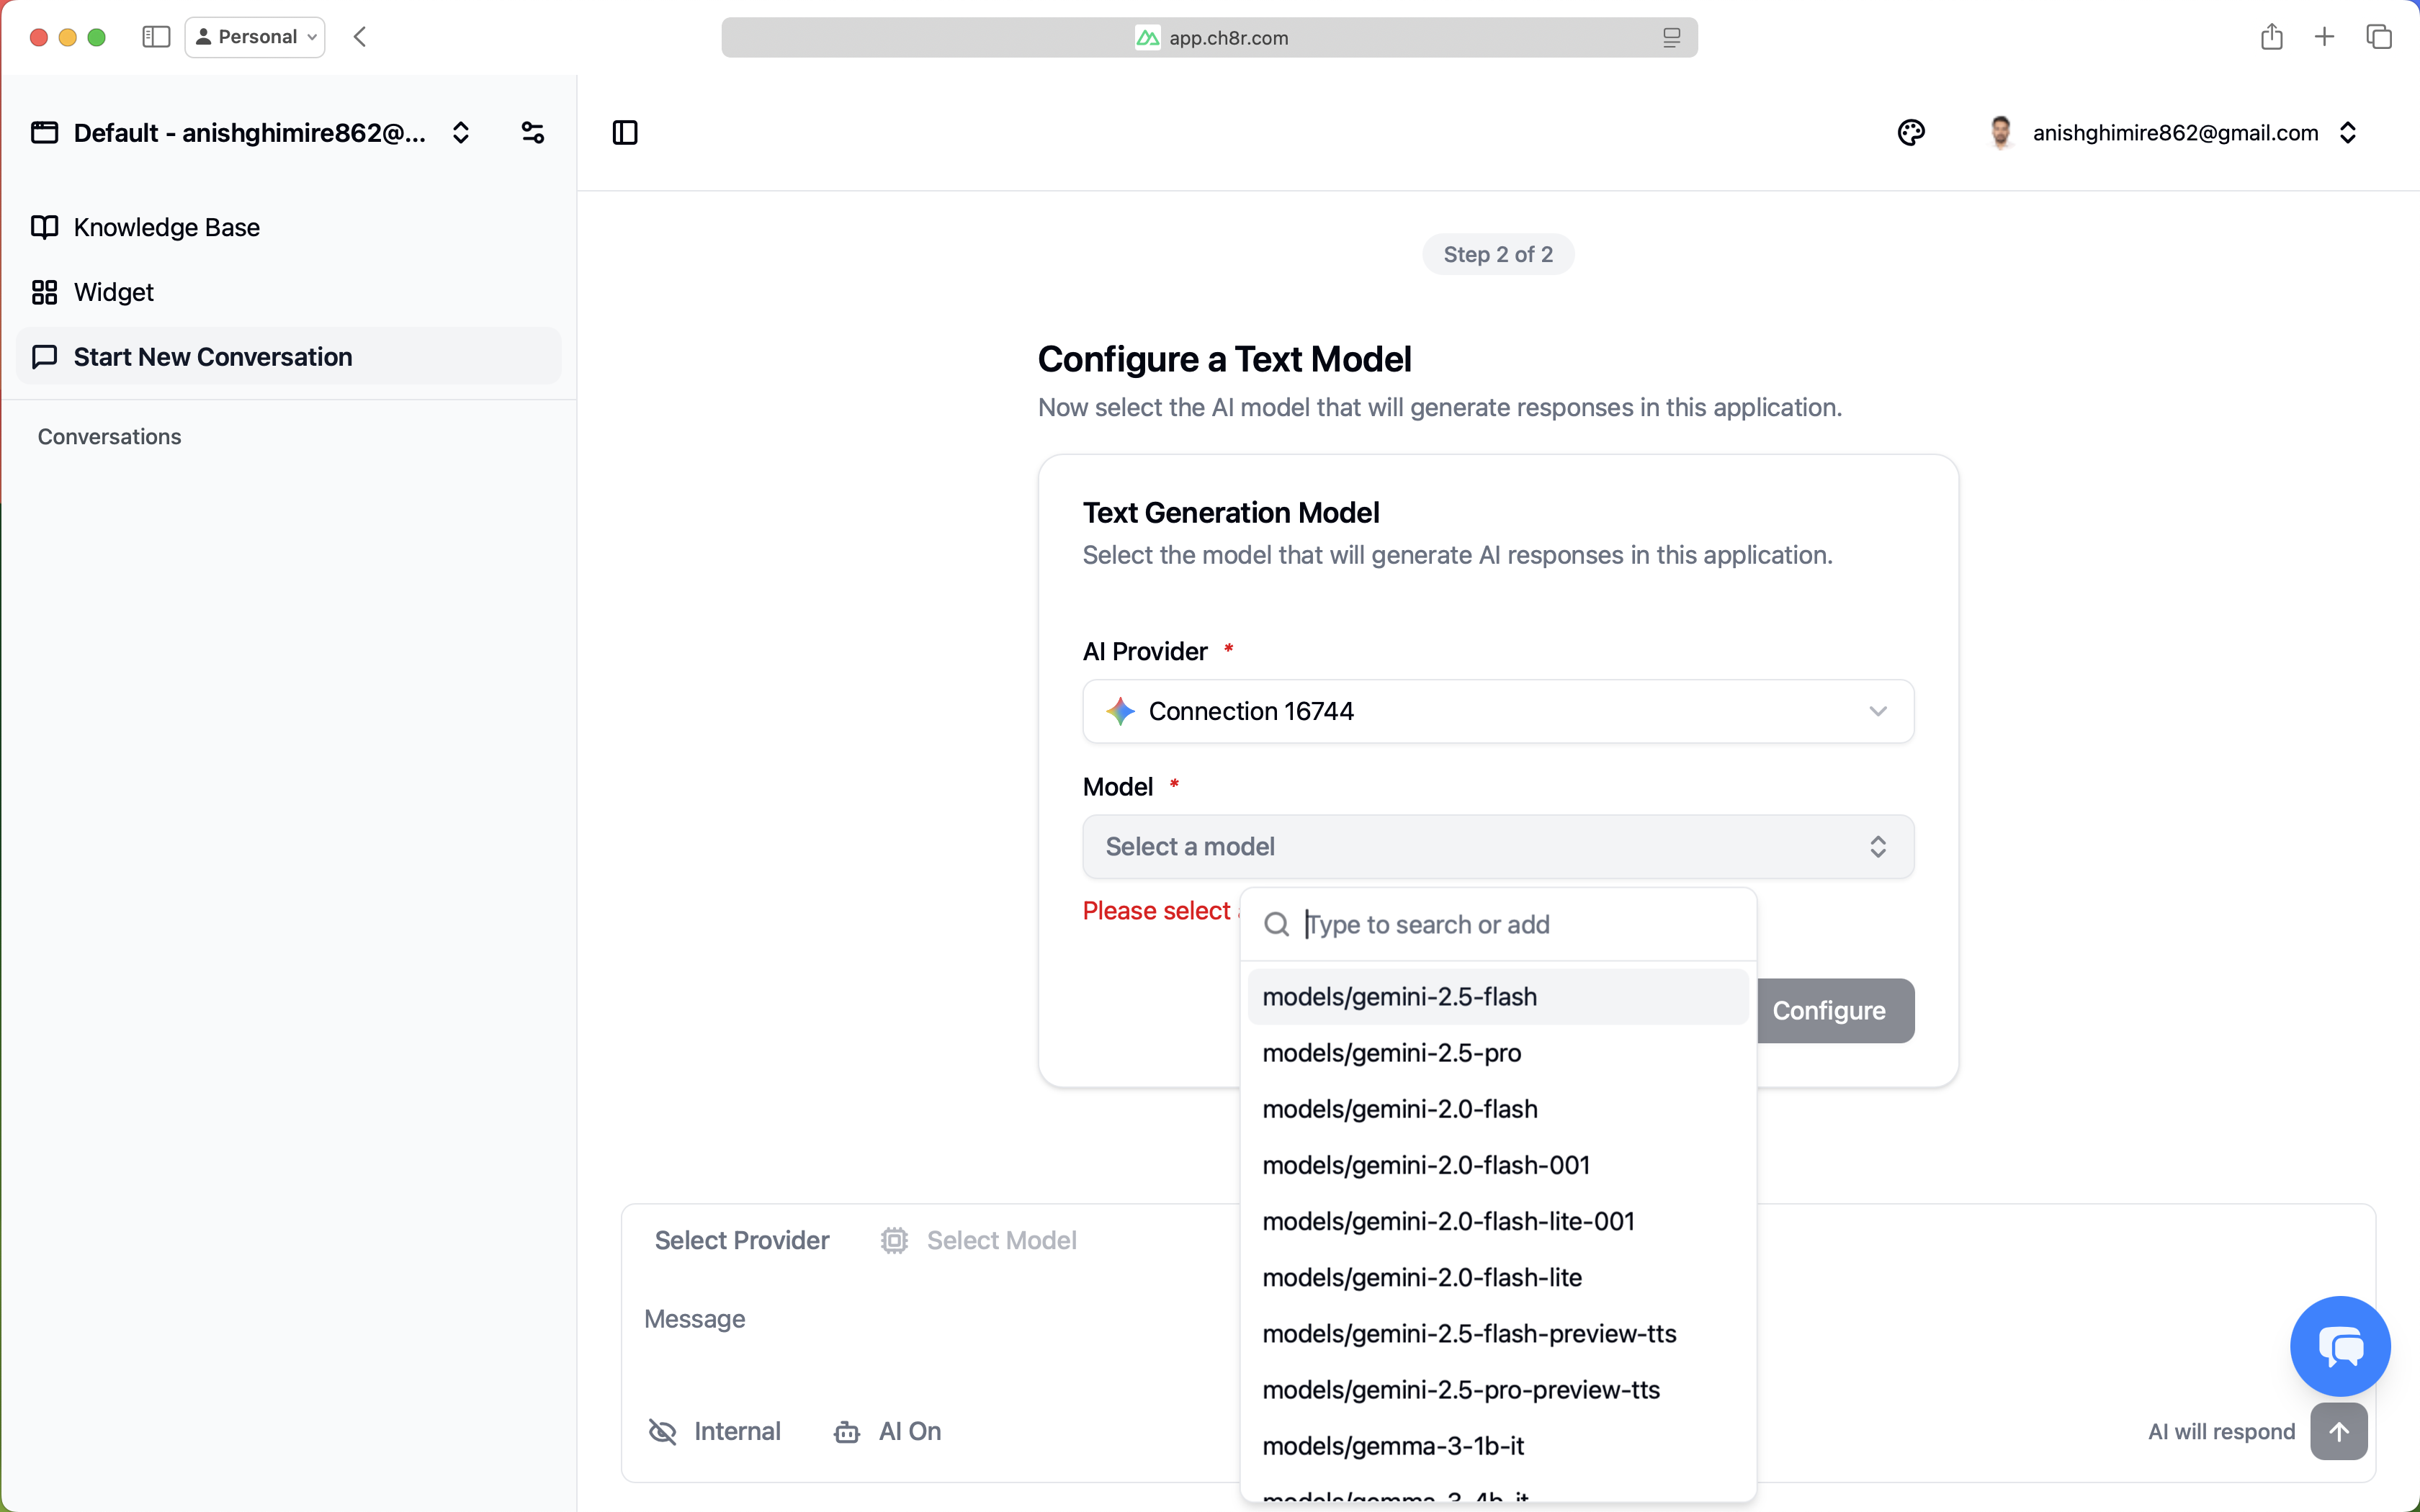Start a new conversation
The image size is (2420, 1512).
(213, 356)
